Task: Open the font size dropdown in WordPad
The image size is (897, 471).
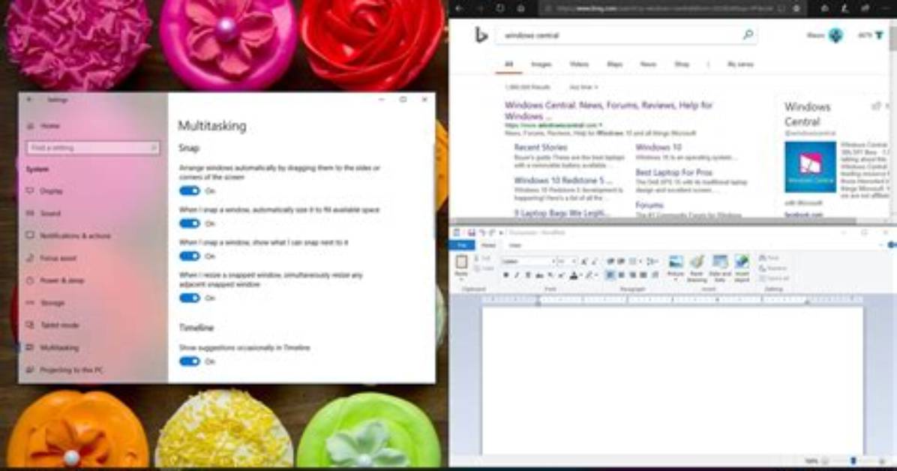Action: point(574,262)
